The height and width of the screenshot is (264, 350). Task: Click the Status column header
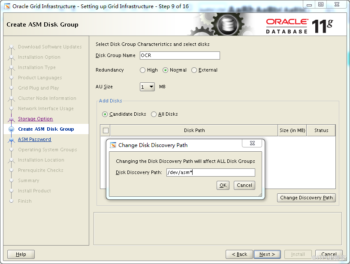(321, 130)
